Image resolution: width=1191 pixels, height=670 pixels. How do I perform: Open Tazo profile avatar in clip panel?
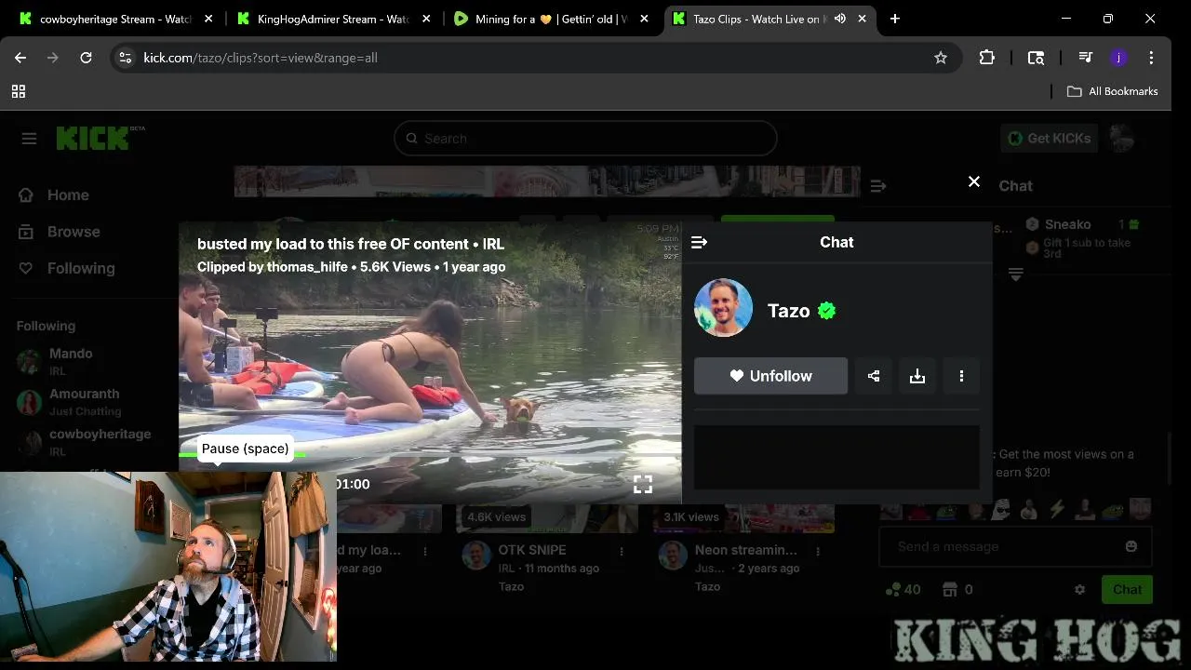point(723,308)
